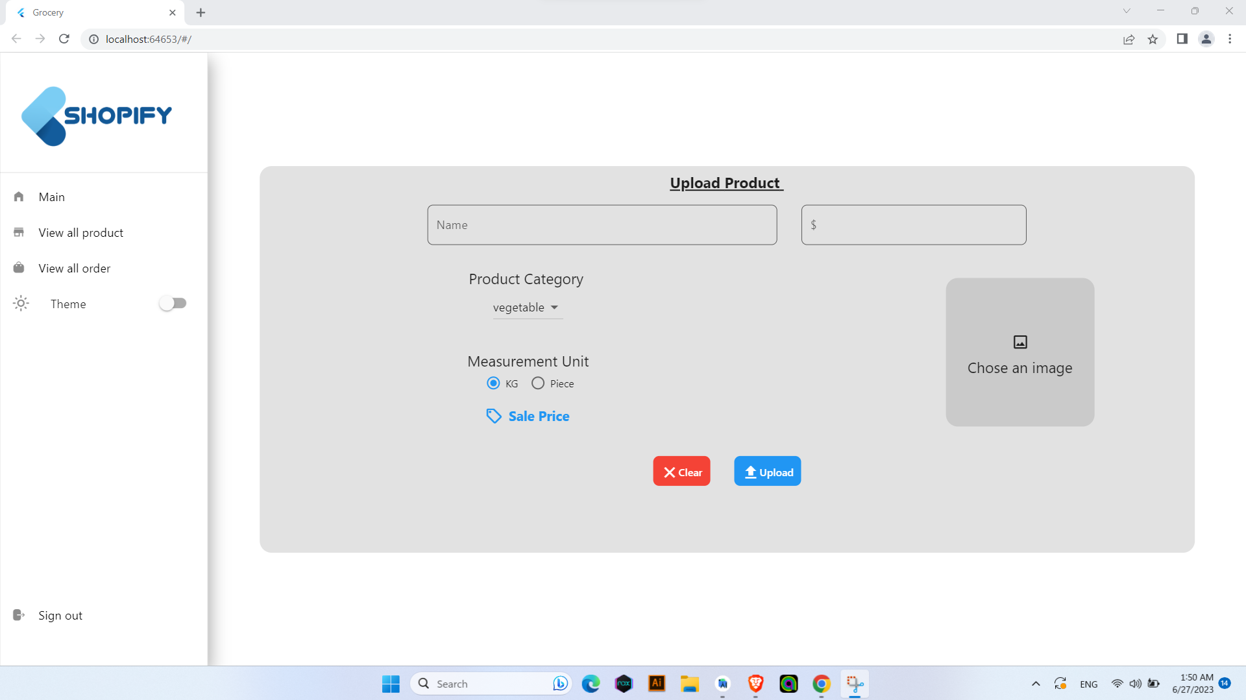The image size is (1246, 700).
Task: Click the battery status indicator
Action: [1154, 683]
